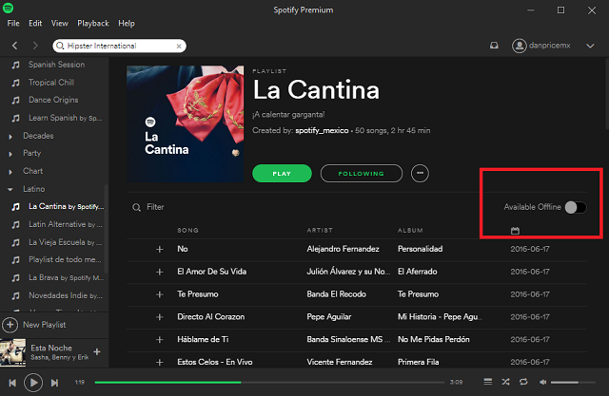Click the La Cantina cover image
The height and width of the screenshot is (396, 609).
pos(186,123)
